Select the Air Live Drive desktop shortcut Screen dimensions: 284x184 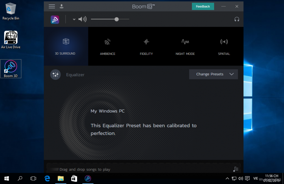pos(11,40)
